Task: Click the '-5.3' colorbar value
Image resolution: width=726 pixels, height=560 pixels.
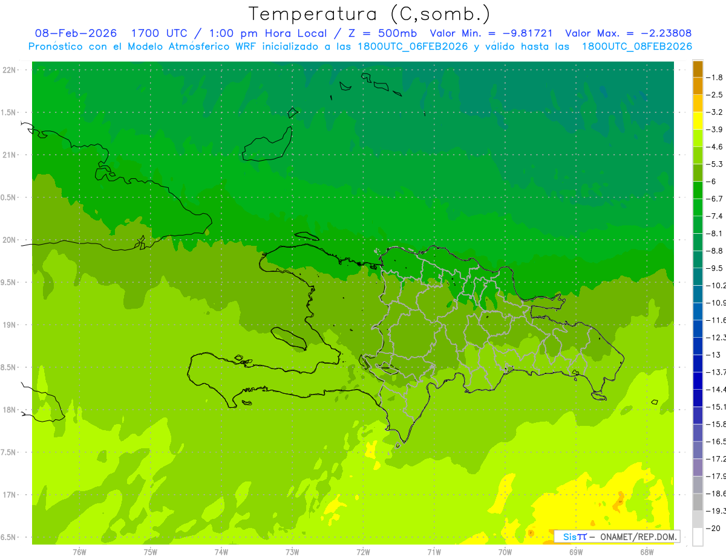Action: pos(715,164)
